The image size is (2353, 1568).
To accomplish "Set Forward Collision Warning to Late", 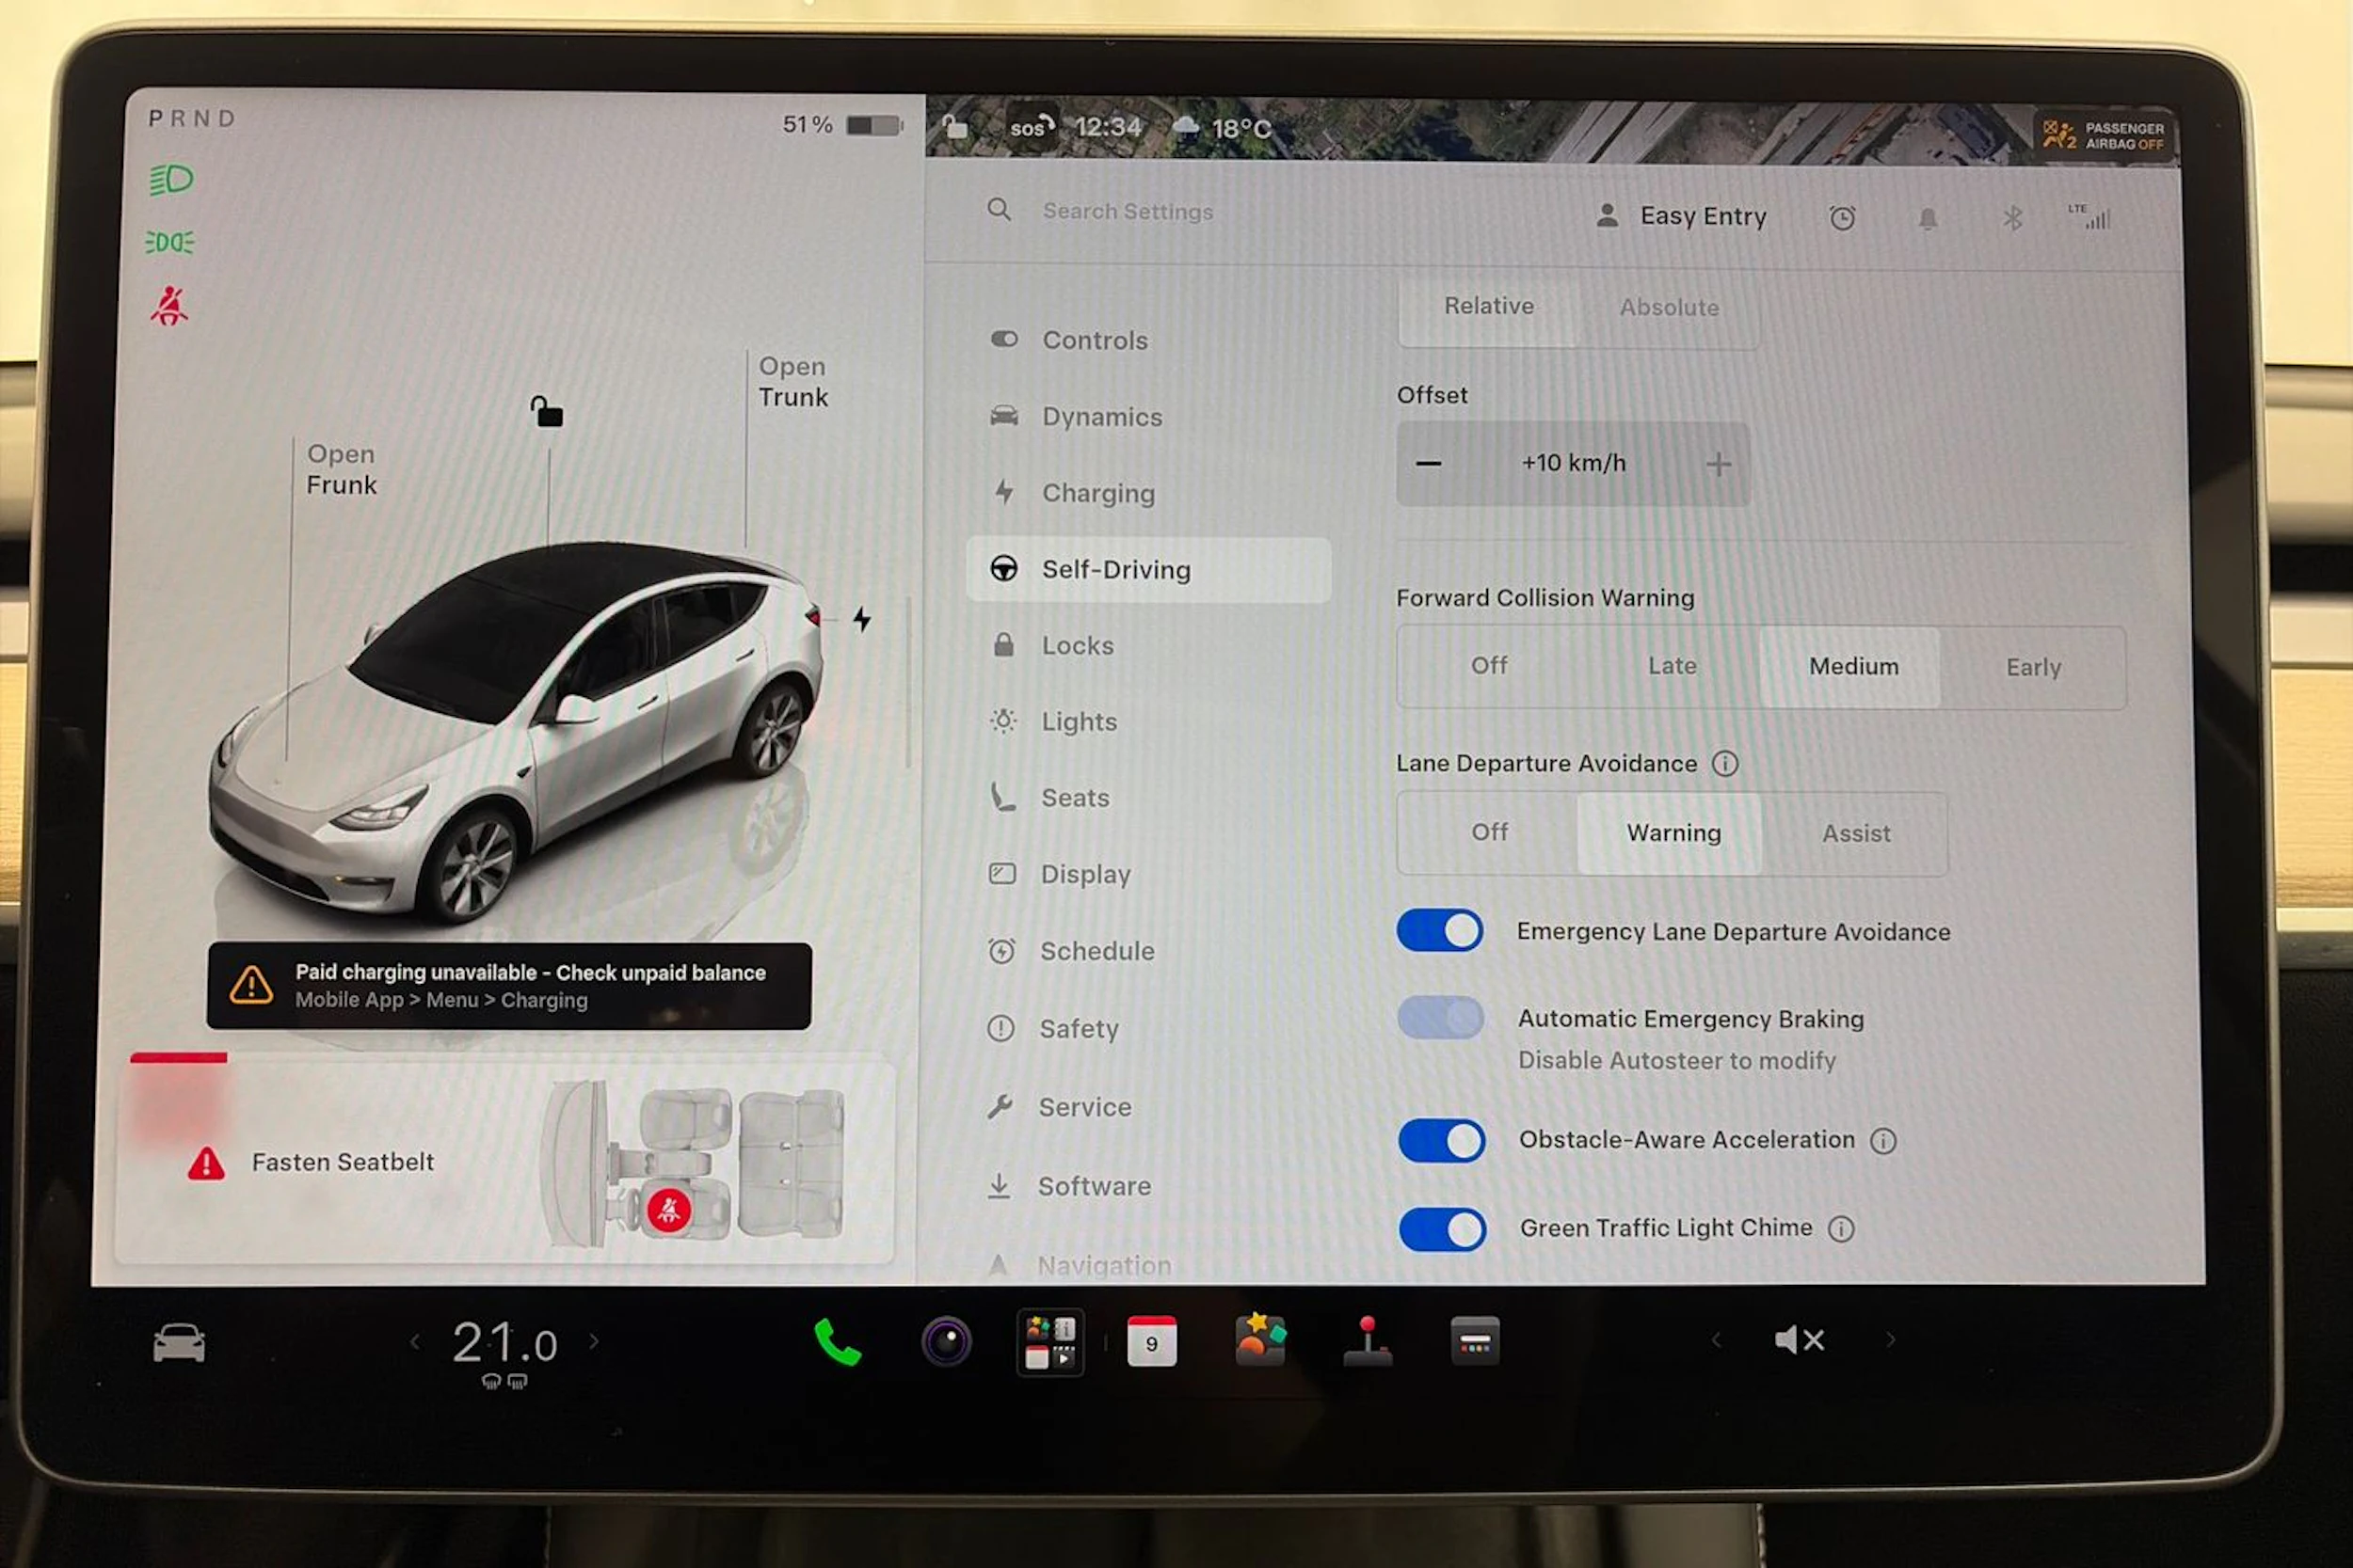I will click(x=1672, y=666).
